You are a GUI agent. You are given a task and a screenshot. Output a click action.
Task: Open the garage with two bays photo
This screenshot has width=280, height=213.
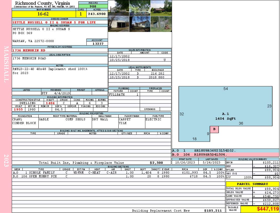pos(118,24)
